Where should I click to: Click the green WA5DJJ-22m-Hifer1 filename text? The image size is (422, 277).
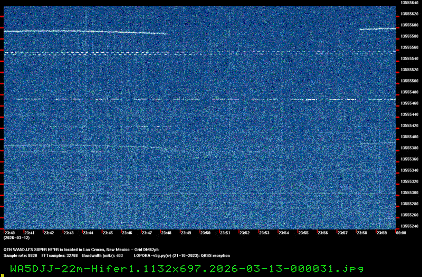coord(187,269)
